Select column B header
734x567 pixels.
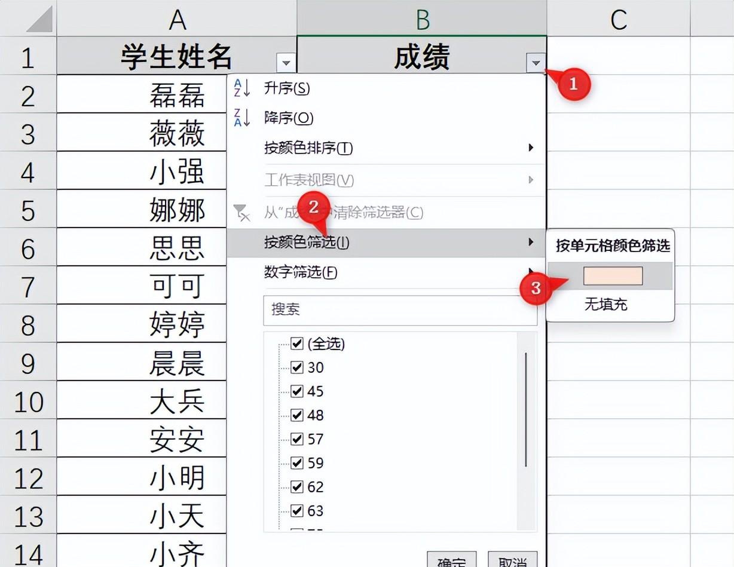pos(422,19)
